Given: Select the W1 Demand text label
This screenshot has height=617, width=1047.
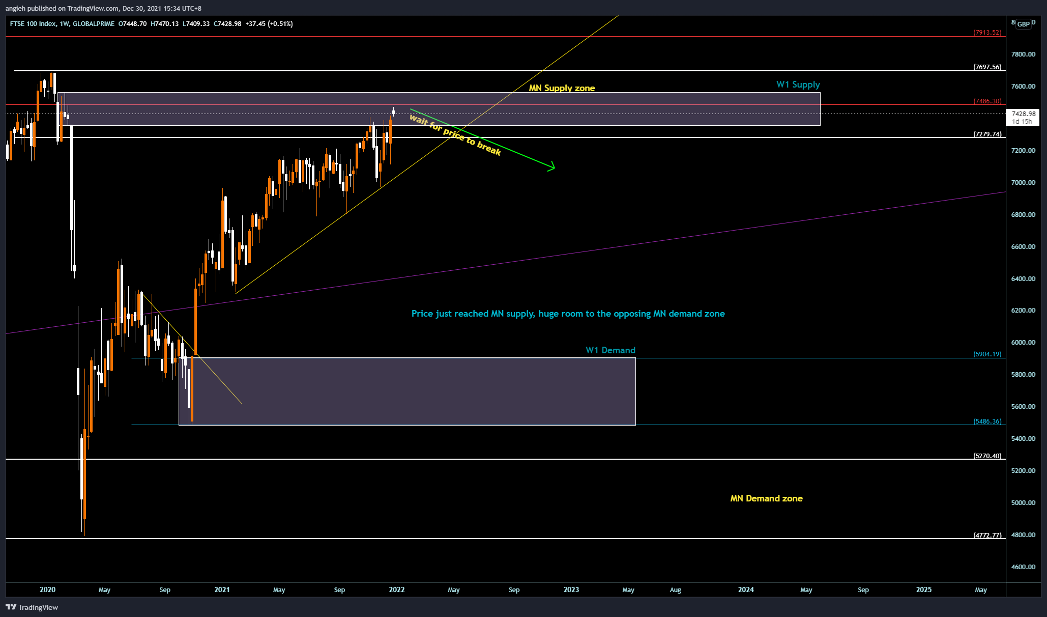Looking at the screenshot, I should tap(610, 350).
